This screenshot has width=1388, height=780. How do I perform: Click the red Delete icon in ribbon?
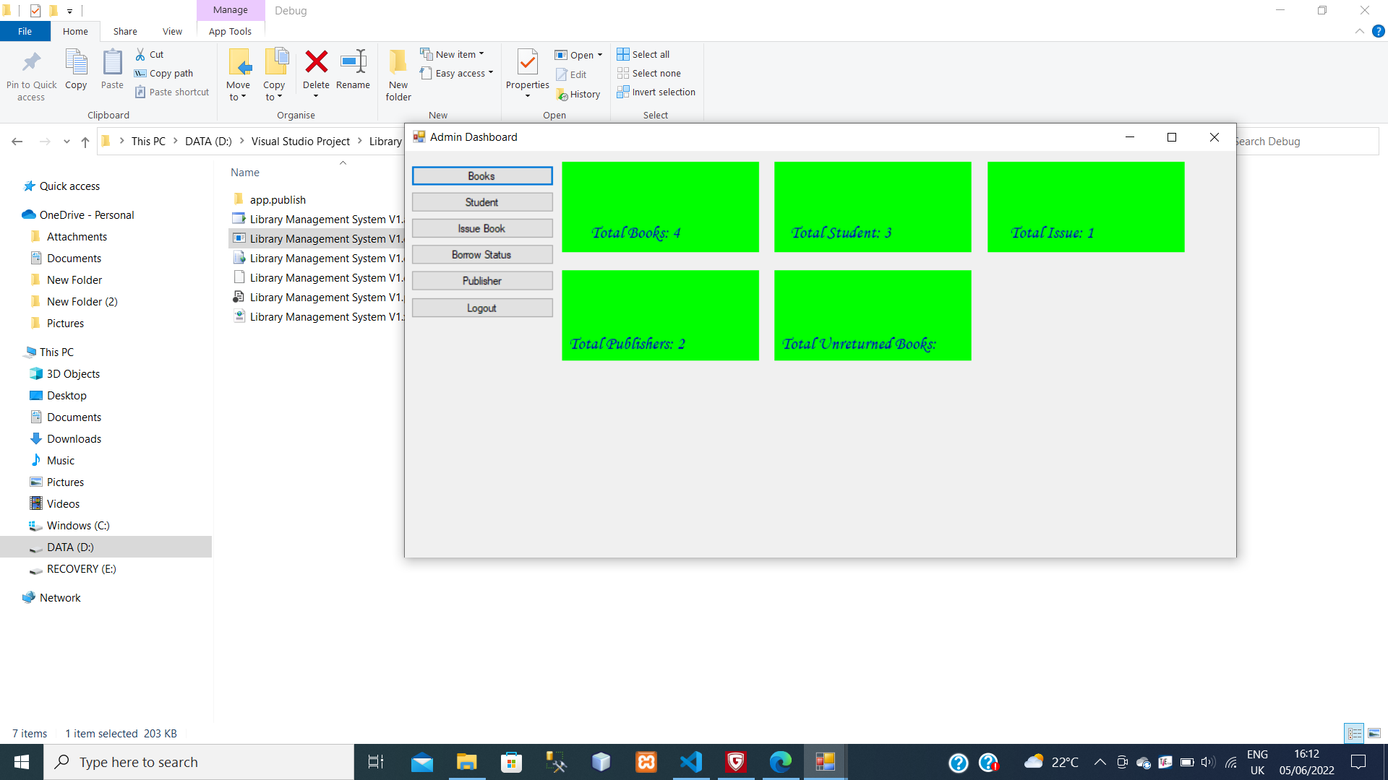[316, 63]
